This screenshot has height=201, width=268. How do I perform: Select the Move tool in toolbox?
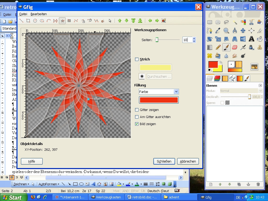point(243,31)
